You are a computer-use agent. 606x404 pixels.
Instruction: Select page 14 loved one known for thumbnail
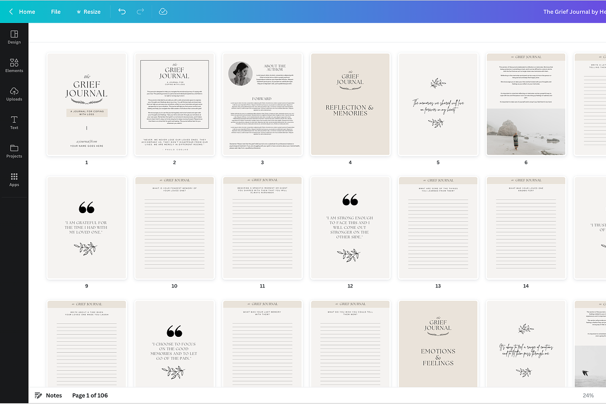point(526,228)
